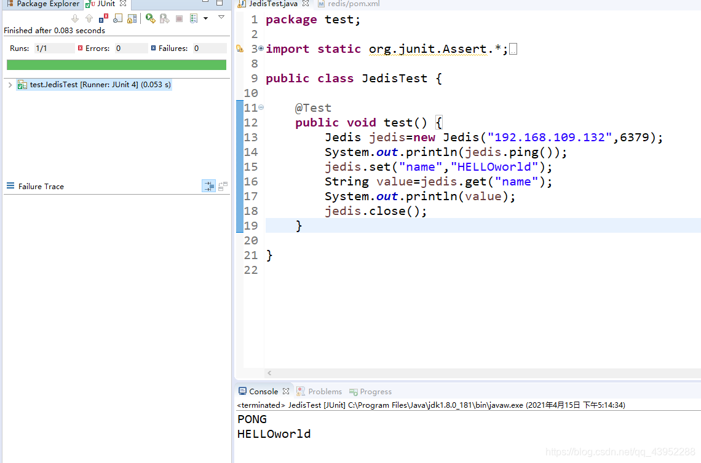
Task: Click warning marker on line 3
Action: pos(240,49)
